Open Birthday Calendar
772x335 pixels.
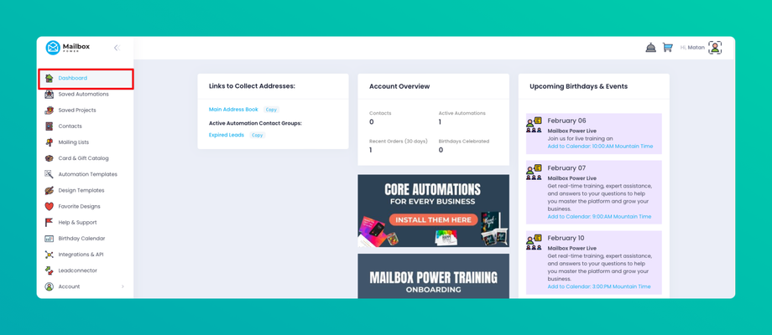pyautogui.click(x=81, y=238)
